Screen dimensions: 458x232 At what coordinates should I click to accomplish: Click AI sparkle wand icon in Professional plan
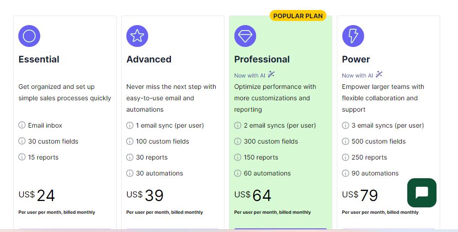click(x=271, y=74)
